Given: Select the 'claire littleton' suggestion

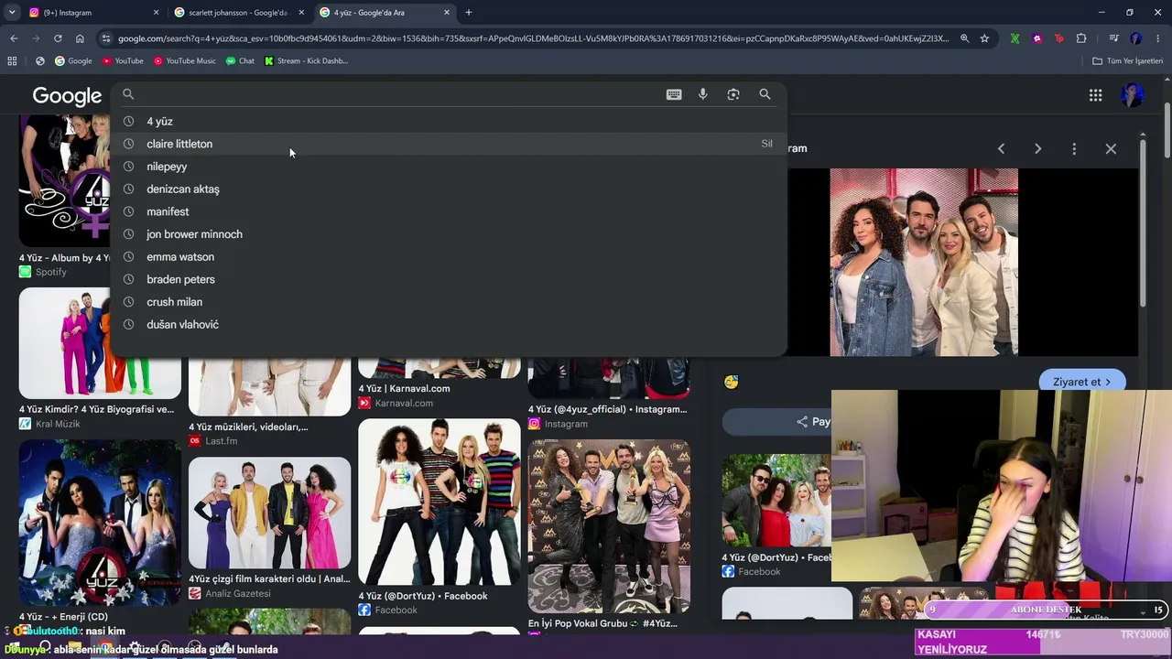Looking at the screenshot, I should tap(449, 144).
